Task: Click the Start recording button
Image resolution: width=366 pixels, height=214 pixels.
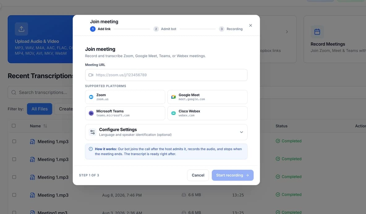Action: pos(232,175)
